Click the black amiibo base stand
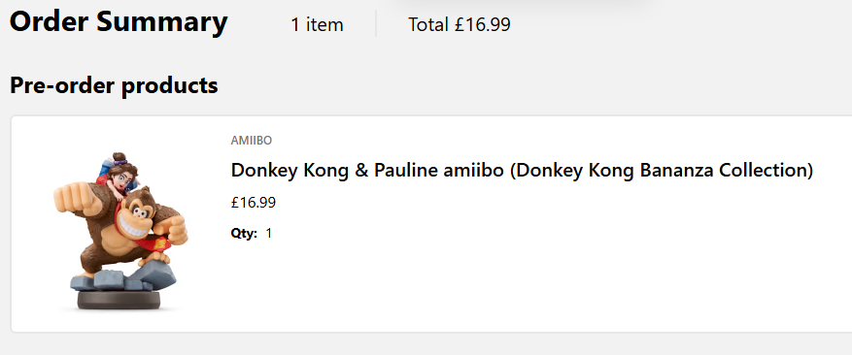This screenshot has height=355, width=852. point(119,300)
